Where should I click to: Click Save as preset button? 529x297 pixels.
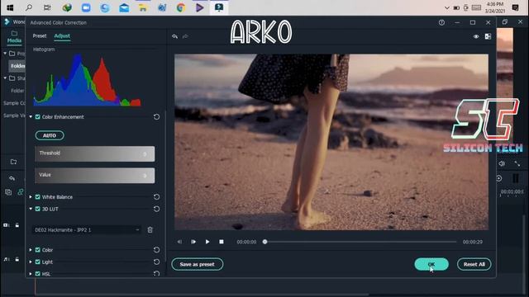pos(197,264)
